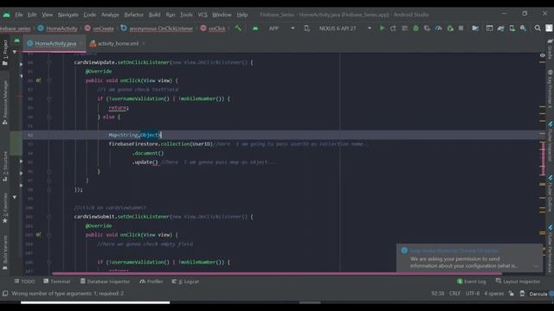Open the TODO tool window

[x=24, y=282]
